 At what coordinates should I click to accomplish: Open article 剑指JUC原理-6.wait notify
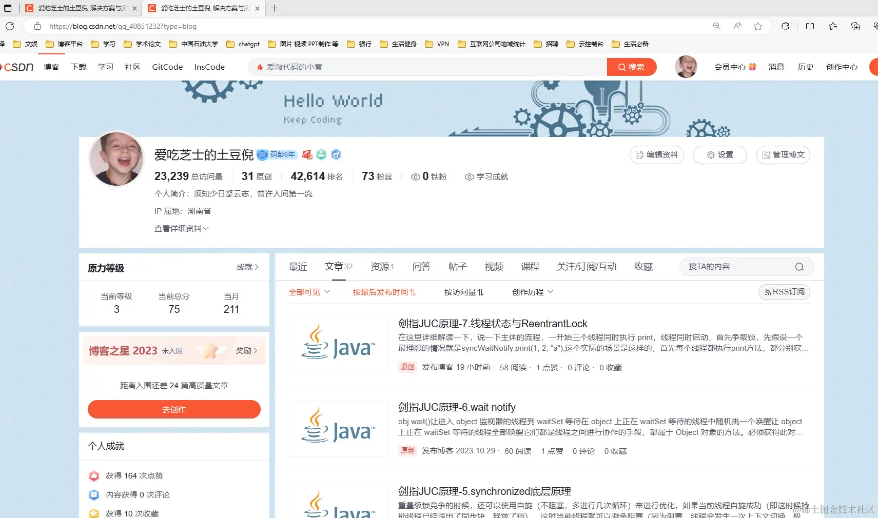tap(457, 407)
